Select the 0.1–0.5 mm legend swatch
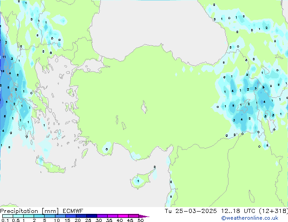The image size is (288, 222). 8,216
